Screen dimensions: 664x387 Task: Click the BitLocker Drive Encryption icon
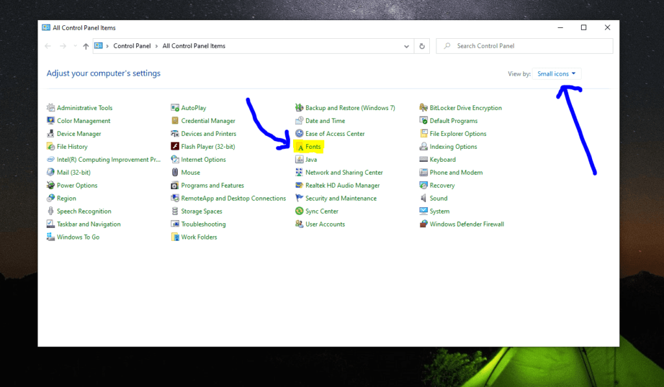(423, 107)
